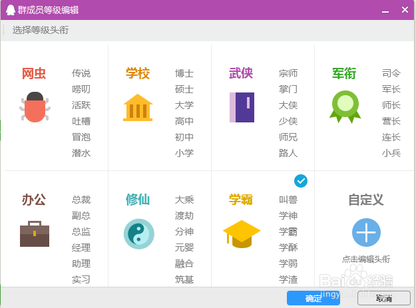The height and width of the screenshot is (308, 416).
Task: Click the 高中 title text
Action: coord(184,121)
